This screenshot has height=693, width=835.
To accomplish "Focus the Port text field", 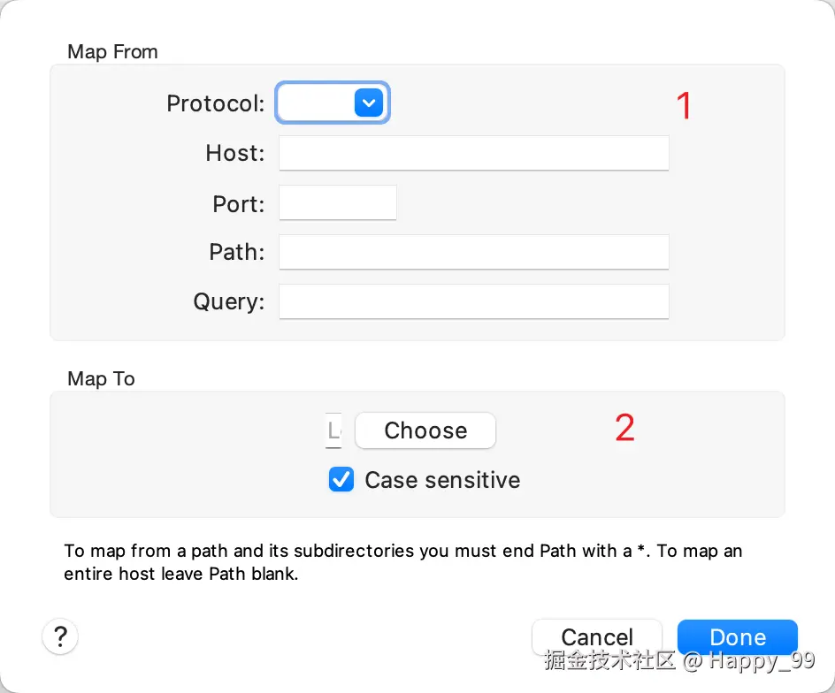I will (337, 203).
